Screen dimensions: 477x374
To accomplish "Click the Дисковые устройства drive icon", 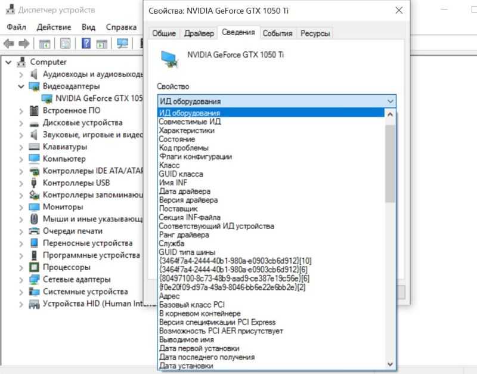I will [x=34, y=123].
